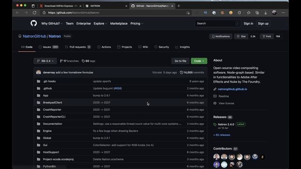Open the HostSupport folder name
This screenshot has width=301, height=169.
[51, 152]
